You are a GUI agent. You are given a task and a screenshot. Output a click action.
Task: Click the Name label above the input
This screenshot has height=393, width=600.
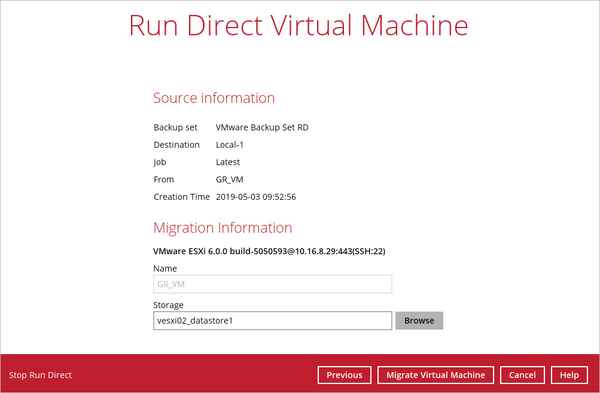[165, 268]
